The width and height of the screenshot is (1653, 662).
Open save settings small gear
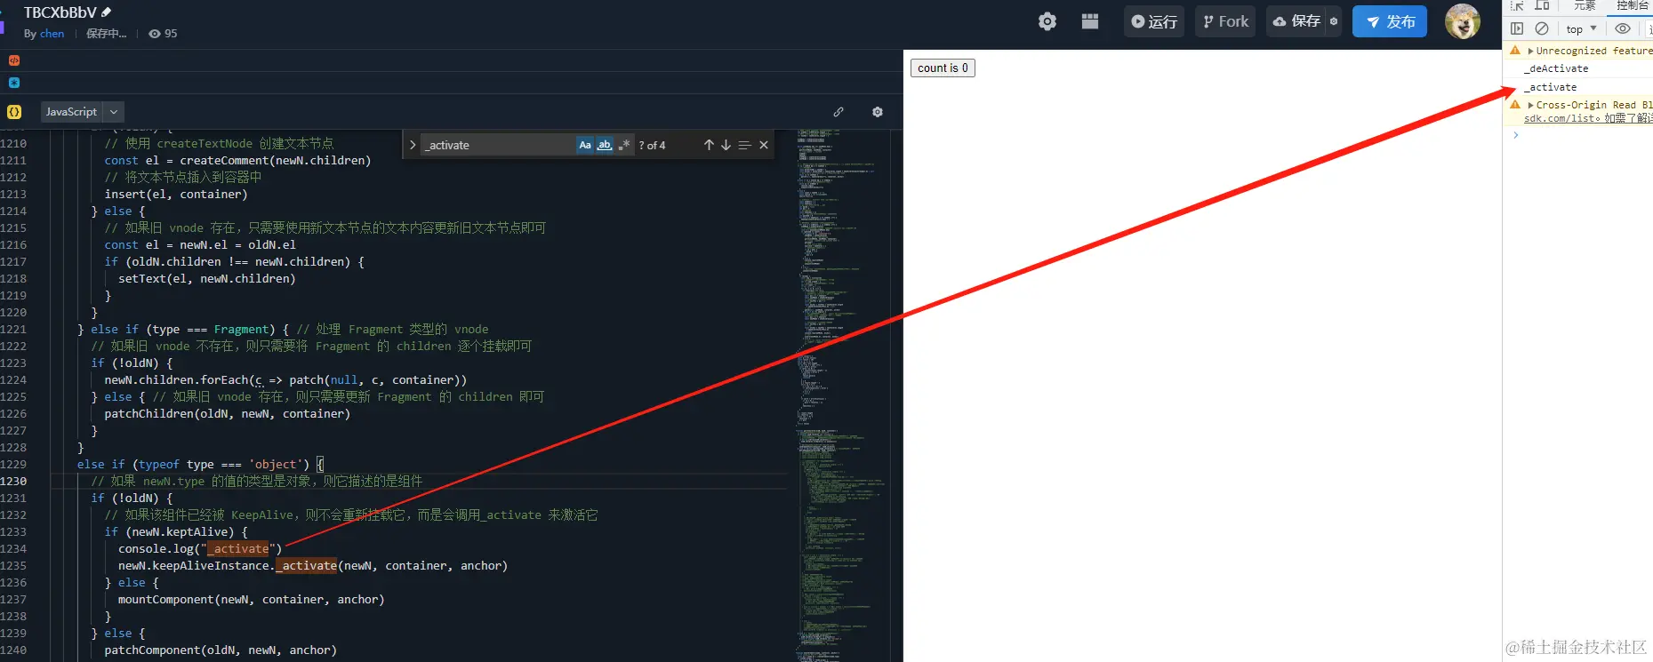[x=1334, y=21]
